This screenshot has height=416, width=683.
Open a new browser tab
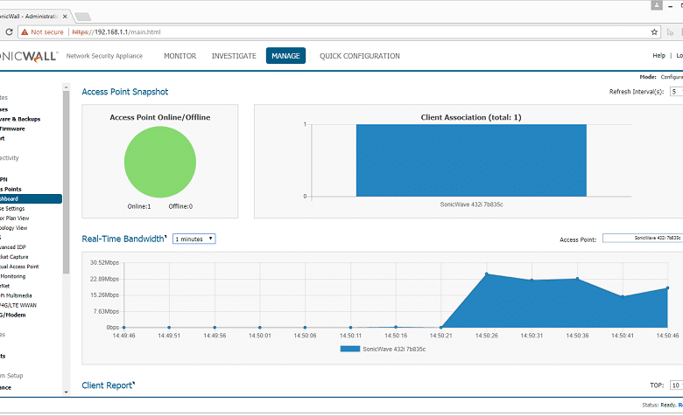coord(82,17)
